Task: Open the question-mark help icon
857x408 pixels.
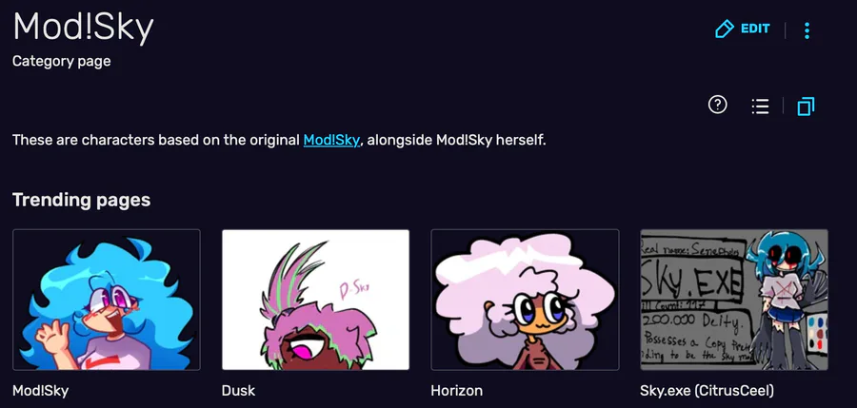Action: tap(717, 105)
